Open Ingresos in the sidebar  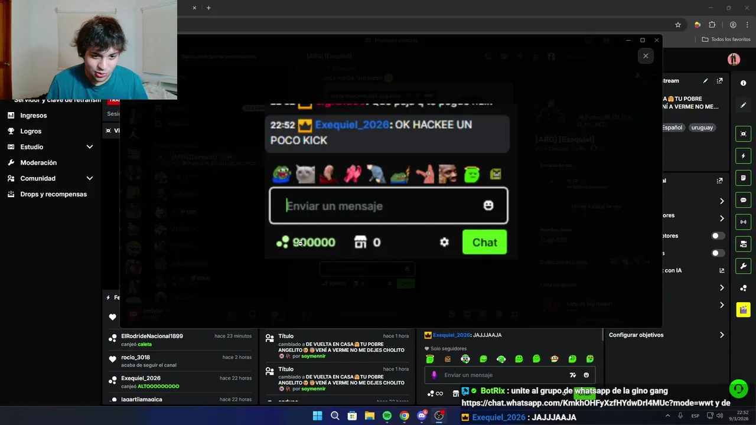33,115
